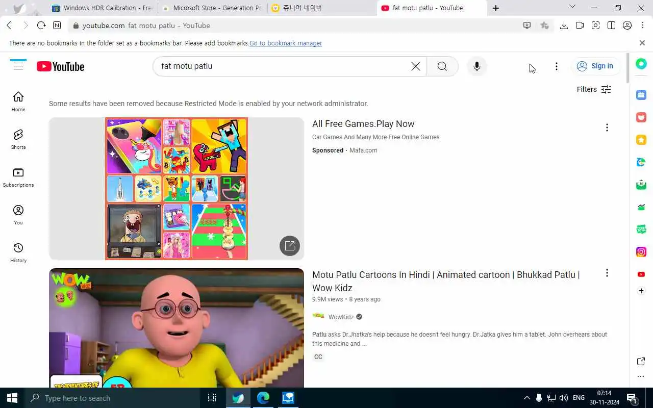Click the page vertical scrollbar
The image size is (653, 408).
(x=627, y=68)
